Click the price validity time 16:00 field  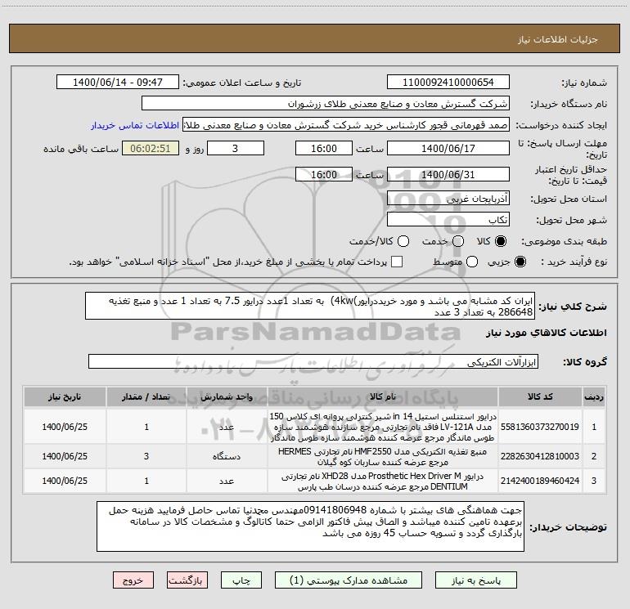324,174
